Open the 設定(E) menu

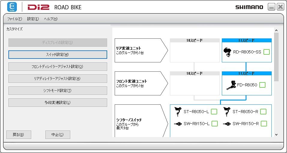(x=33, y=19)
